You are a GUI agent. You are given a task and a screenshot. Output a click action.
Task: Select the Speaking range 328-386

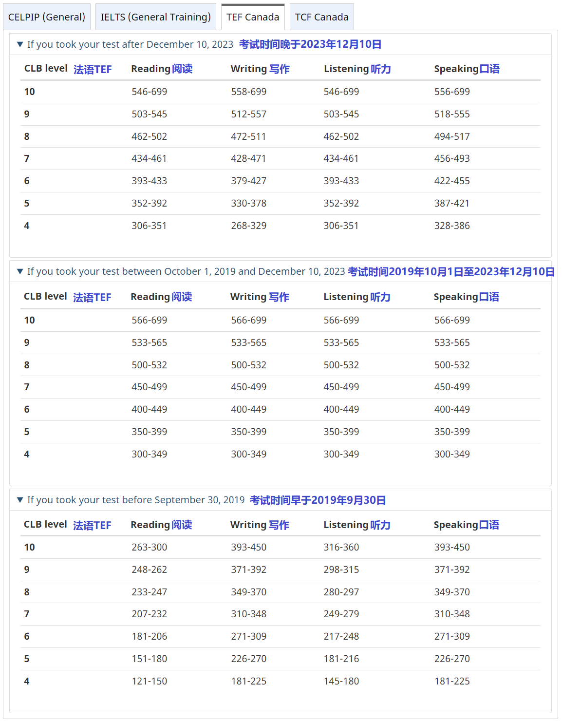pos(452,226)
